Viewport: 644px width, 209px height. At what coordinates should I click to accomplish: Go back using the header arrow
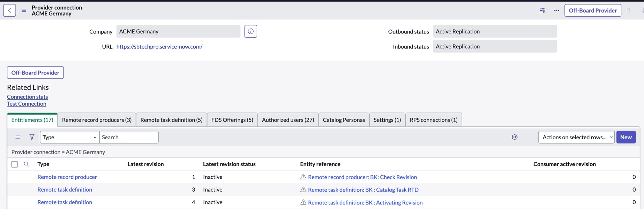coord(9,10)
